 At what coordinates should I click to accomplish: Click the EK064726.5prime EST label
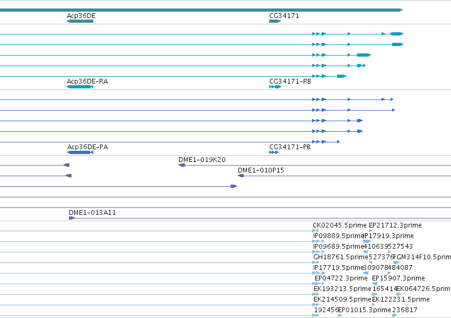[x=423, y=289]
